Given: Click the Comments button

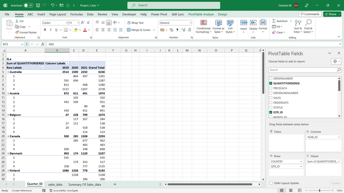Looking at the screenshot, I should (310, 14).
